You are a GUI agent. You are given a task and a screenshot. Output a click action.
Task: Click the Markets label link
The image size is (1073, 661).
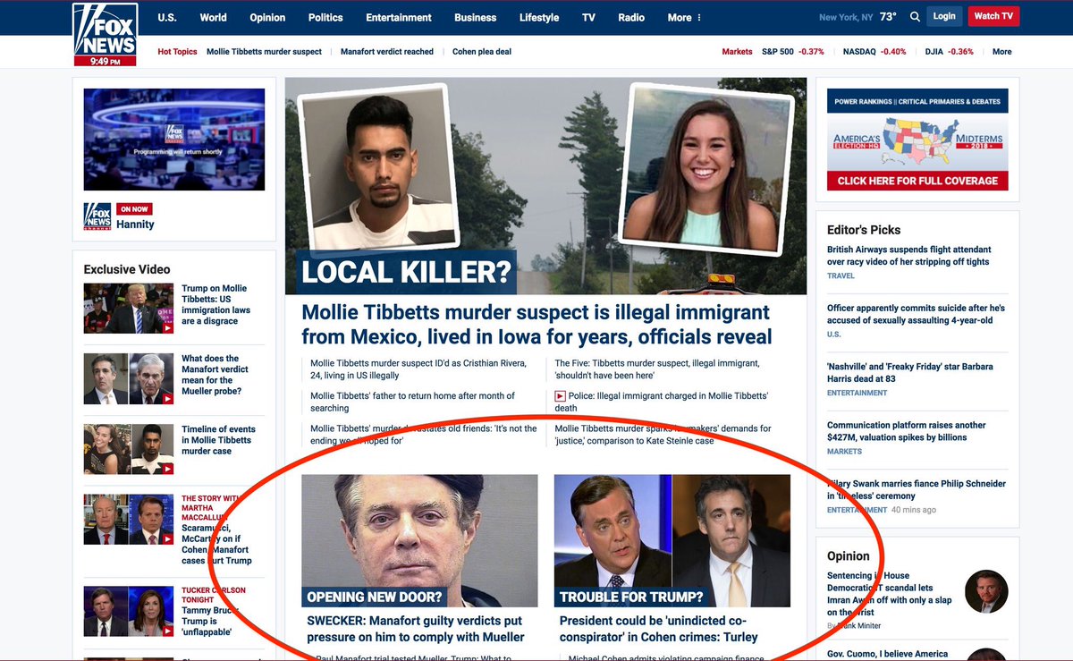[737, 52]
